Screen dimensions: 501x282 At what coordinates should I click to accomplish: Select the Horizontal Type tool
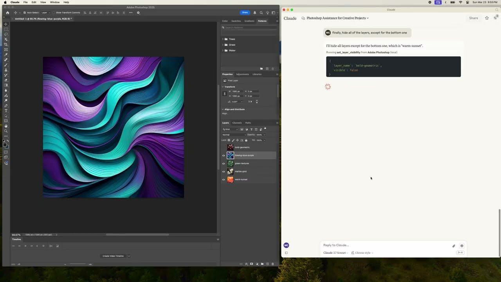(6, 111)
